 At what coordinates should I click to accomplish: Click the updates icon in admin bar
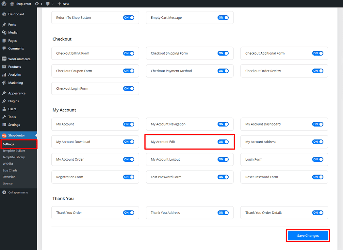(x=36, y=4)
